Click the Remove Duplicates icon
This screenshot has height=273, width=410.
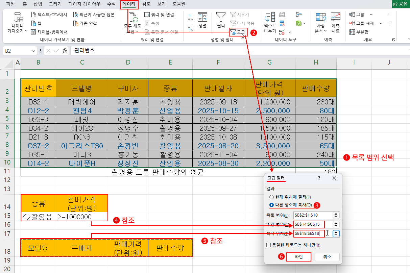pos(282,24)
